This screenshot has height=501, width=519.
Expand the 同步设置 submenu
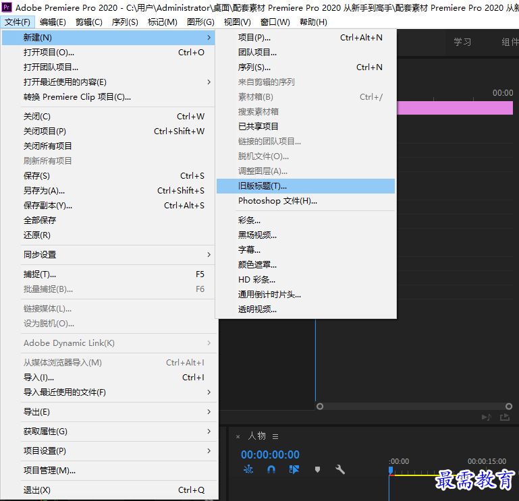point(108,255)
